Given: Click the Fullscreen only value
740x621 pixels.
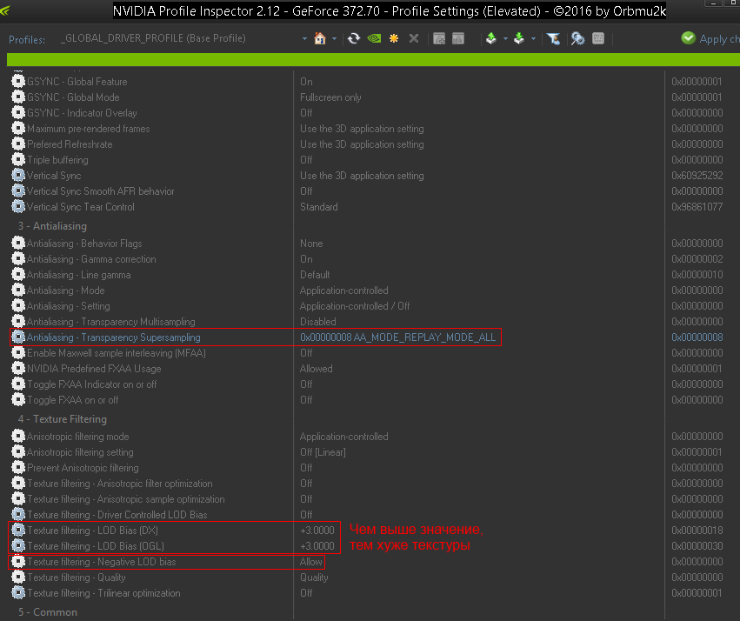Looking at the screenshot, I should point(330,97).
